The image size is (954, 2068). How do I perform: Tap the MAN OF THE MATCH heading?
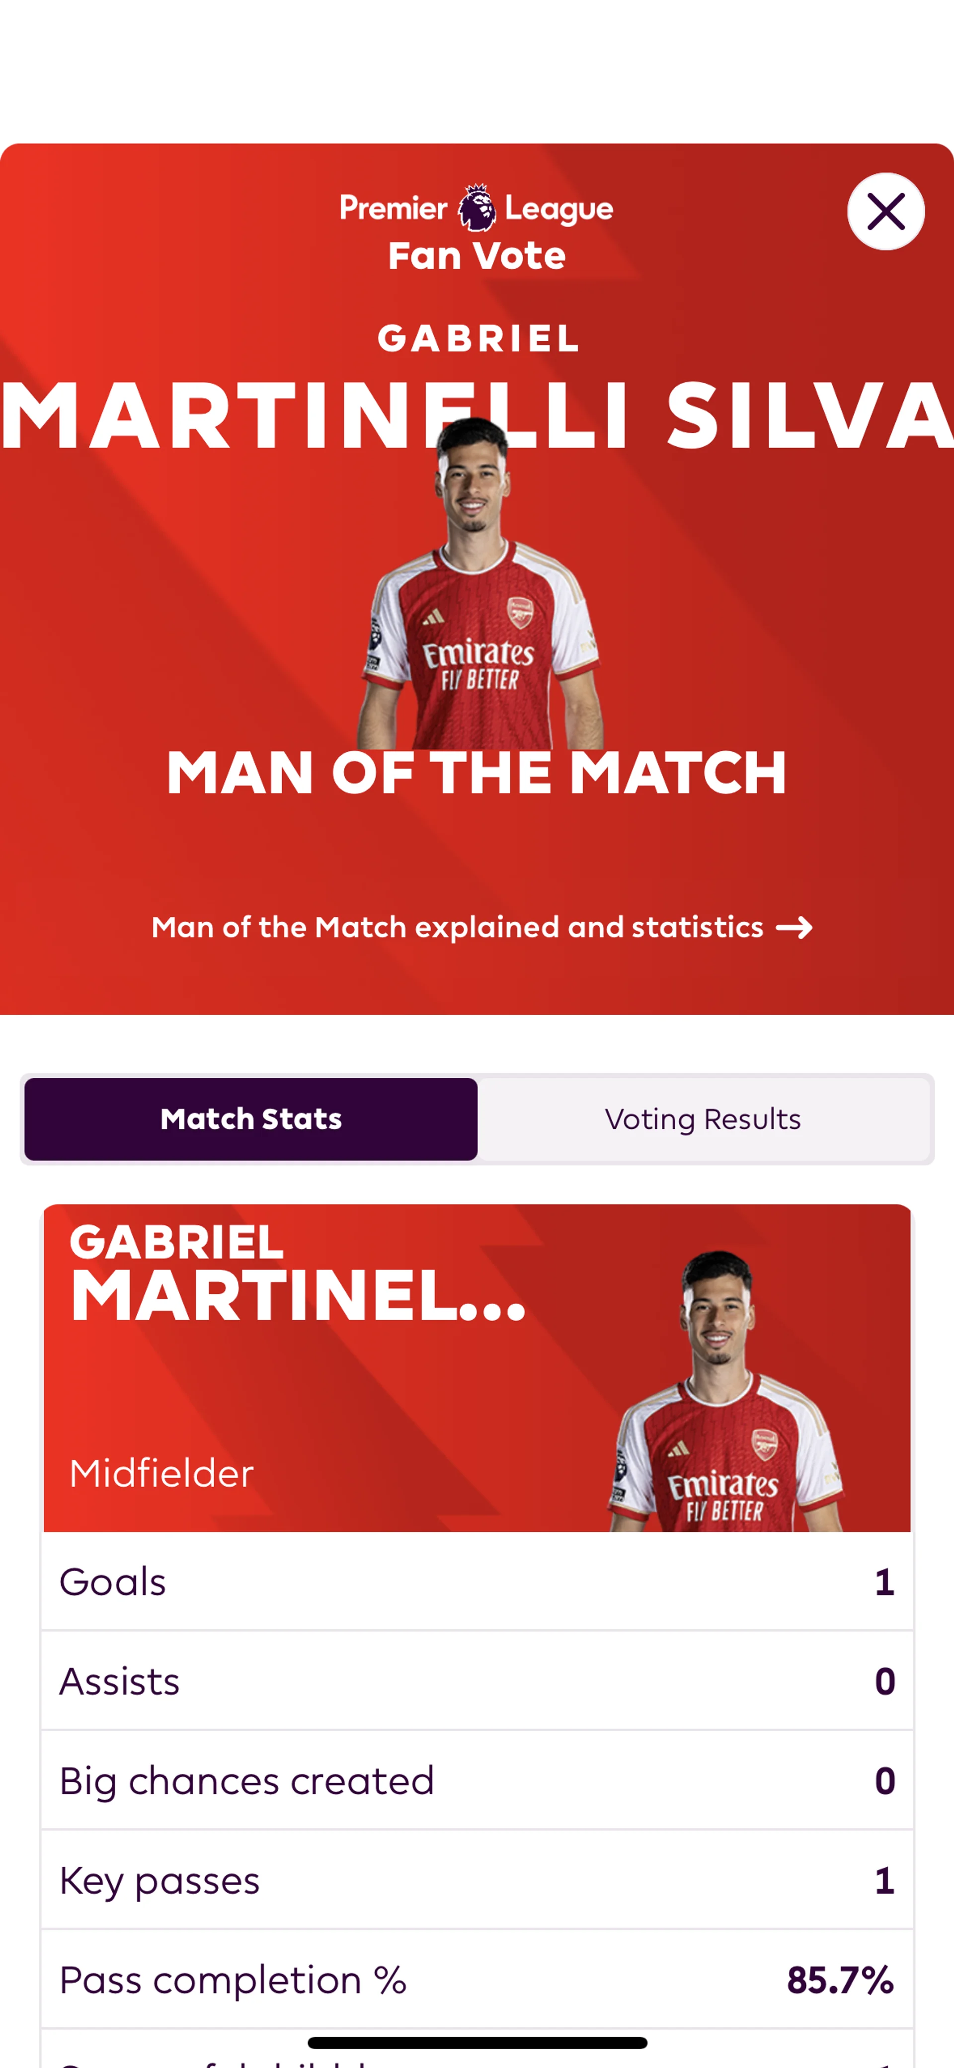pos(477,772)
